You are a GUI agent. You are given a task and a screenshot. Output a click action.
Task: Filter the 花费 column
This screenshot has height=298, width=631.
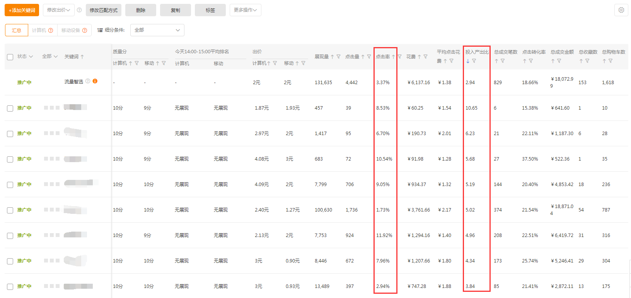(x=425, y=57)
